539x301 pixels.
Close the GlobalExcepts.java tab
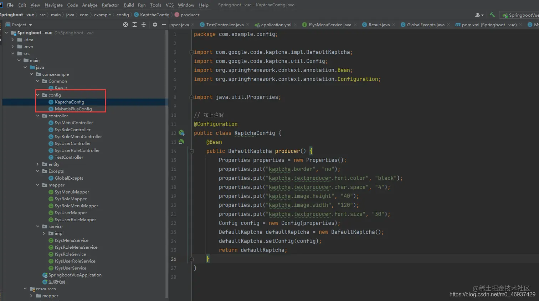pos(448,25)
